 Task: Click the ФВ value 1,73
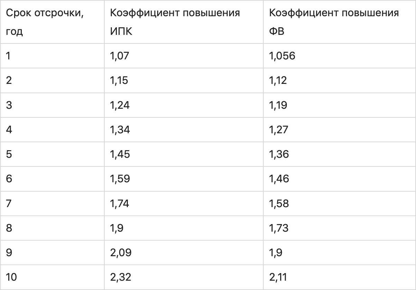[278, 228]
